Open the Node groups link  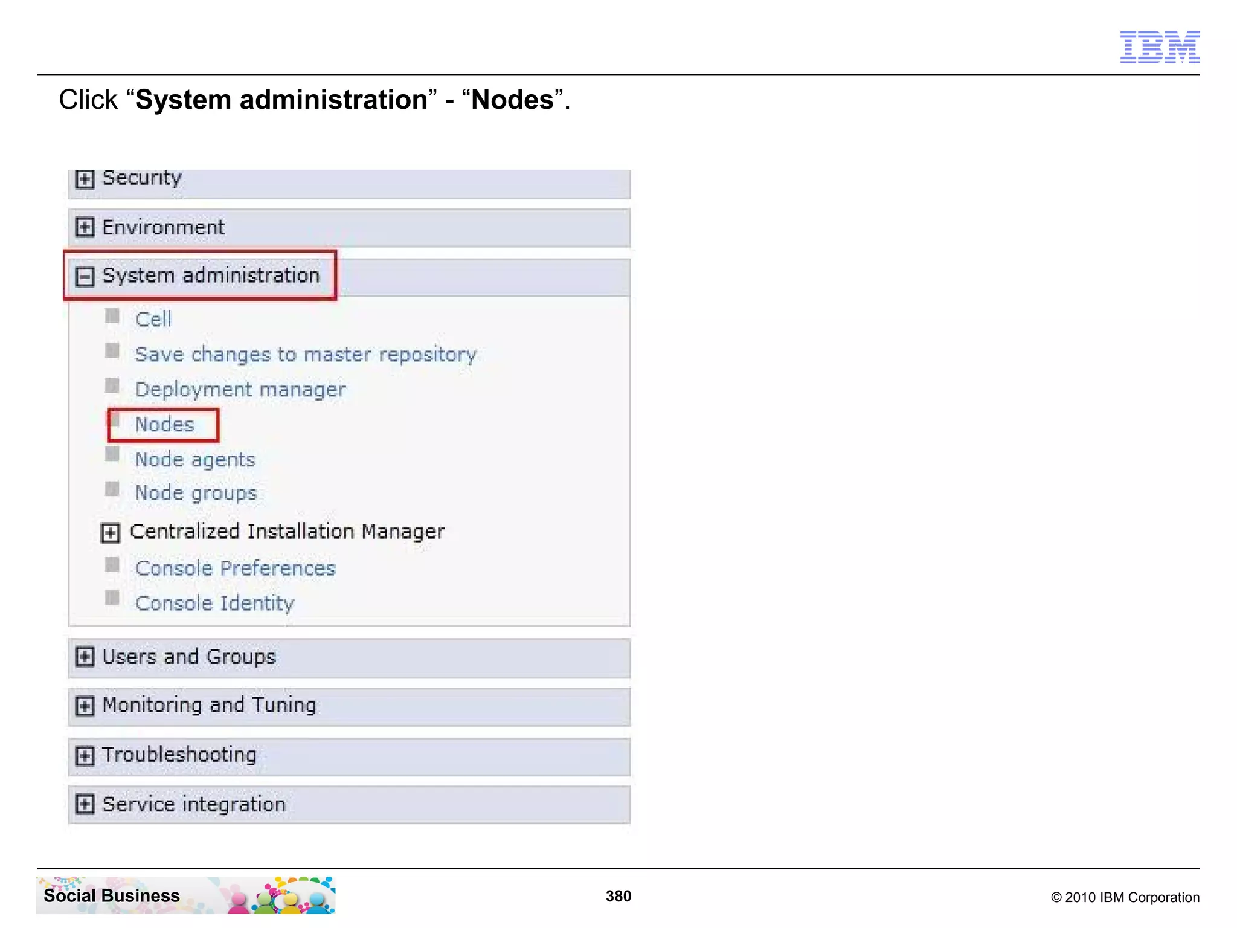196,493
